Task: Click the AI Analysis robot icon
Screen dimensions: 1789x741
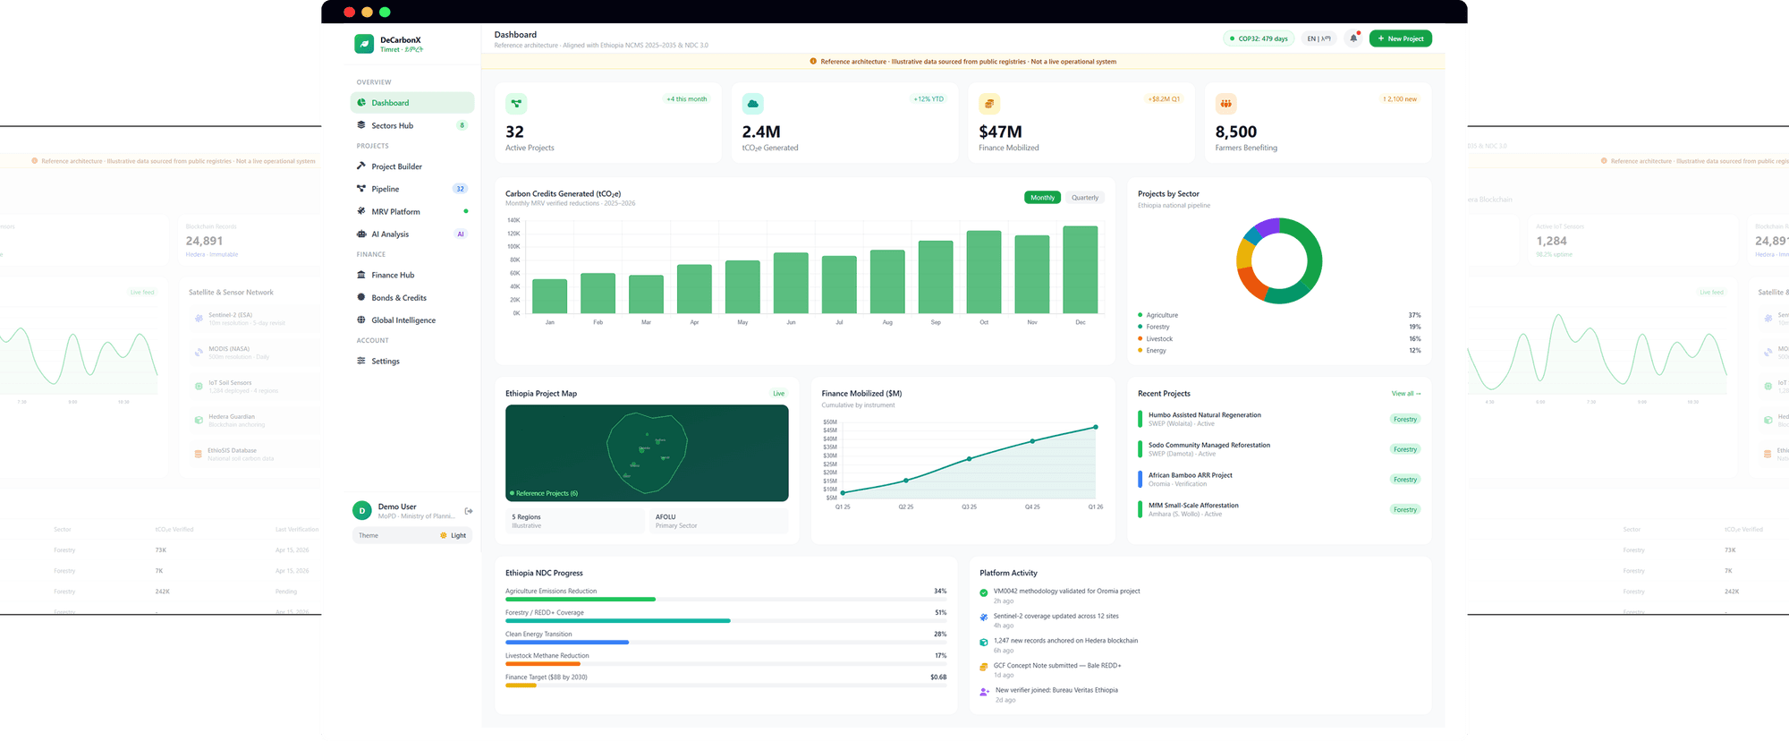Action: pyautogui.click(x=361, y=234)
